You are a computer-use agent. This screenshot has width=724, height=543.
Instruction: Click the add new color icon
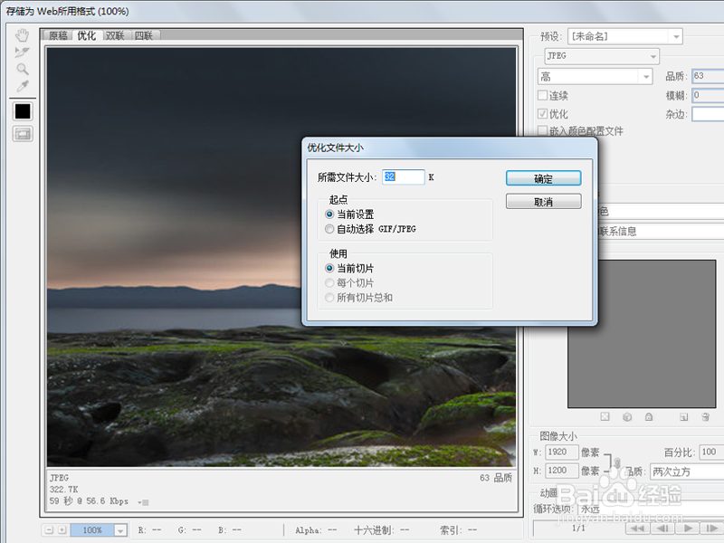click(x=684, y=417)
